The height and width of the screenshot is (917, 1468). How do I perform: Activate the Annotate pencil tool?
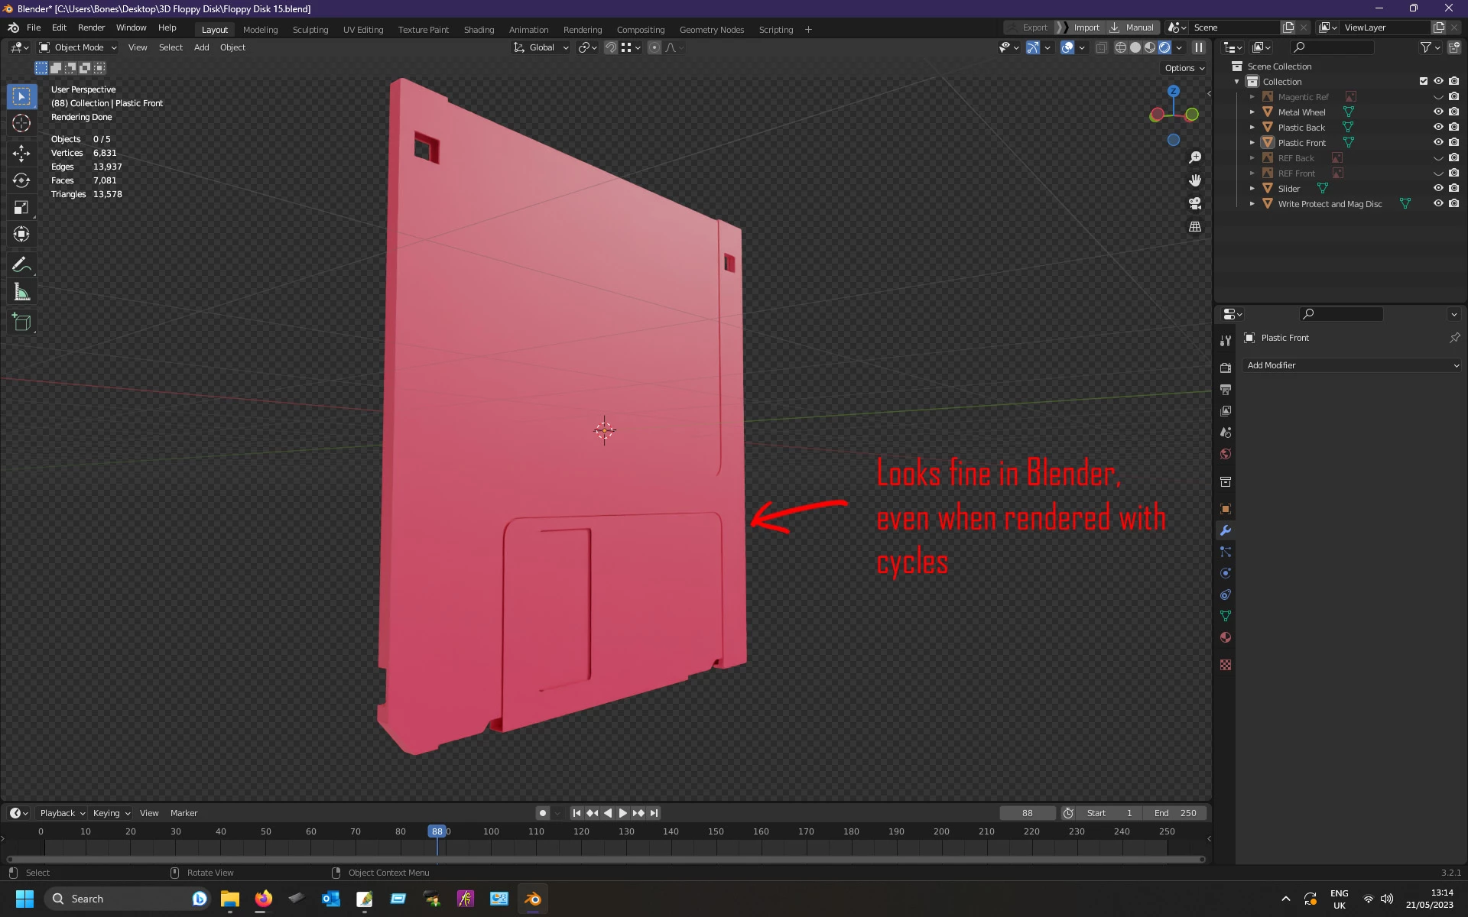click(21, 265)
